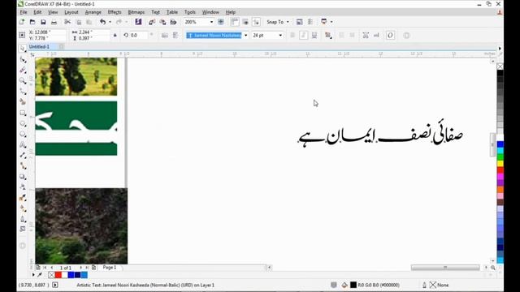
Task: Open the Bitmaps menu
Action: [x=136, y=12]
